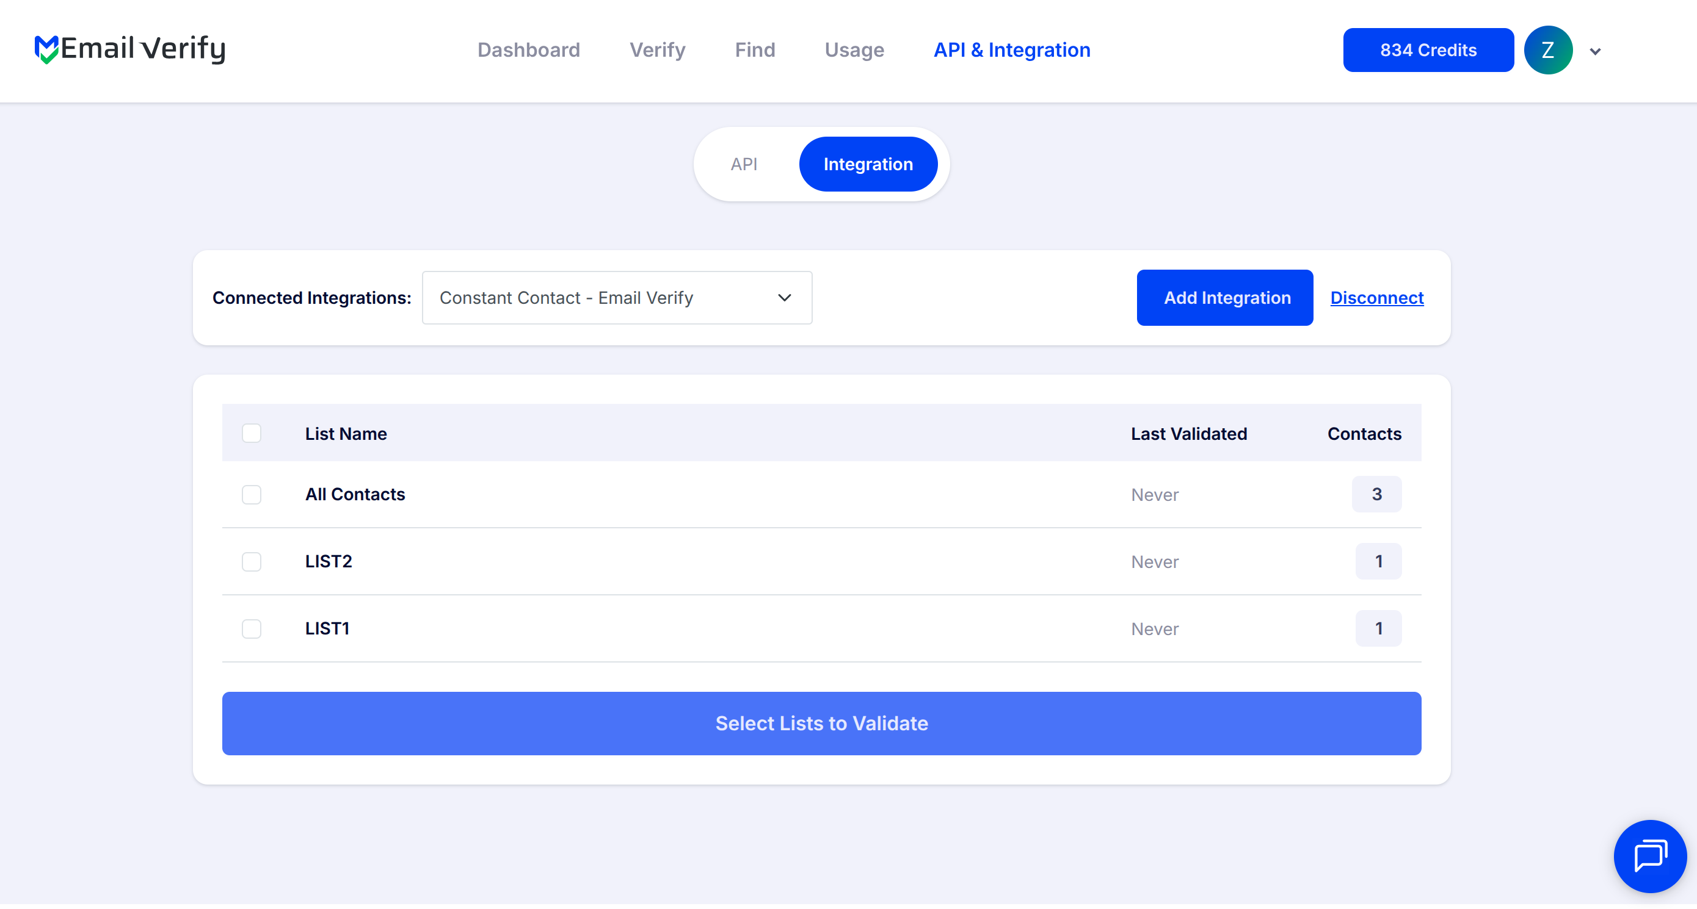The image size is (1697, 909).
Task: Tick the select-all checkbox in header
Action: click(x=252, y=433)
